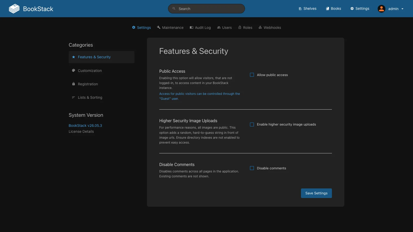413x232 pixels.
Task: Click the palette icon beside Customization
Action: (x=74, y=70)
